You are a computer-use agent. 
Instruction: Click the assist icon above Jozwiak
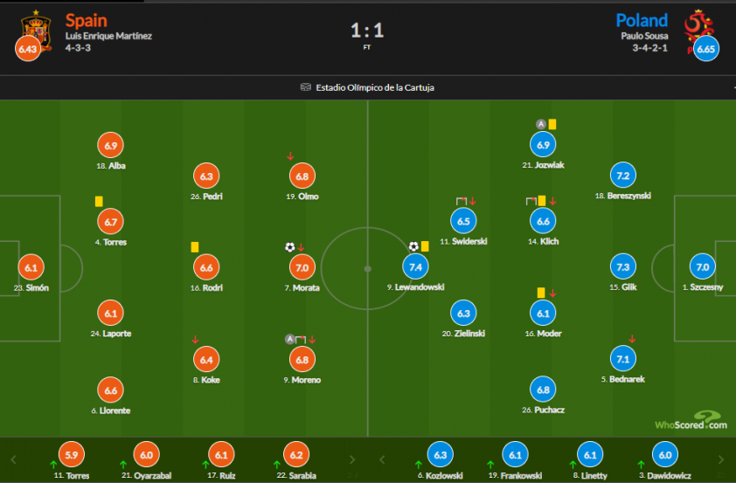541,124
